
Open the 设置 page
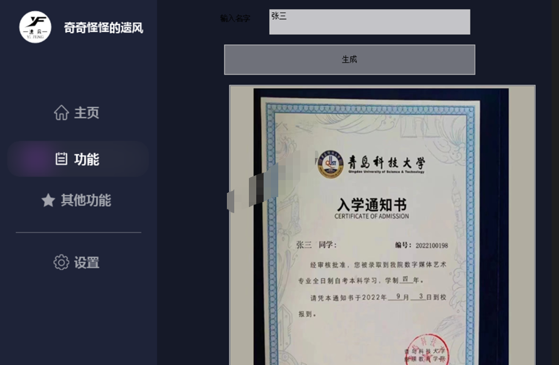(x=86, y=263)
